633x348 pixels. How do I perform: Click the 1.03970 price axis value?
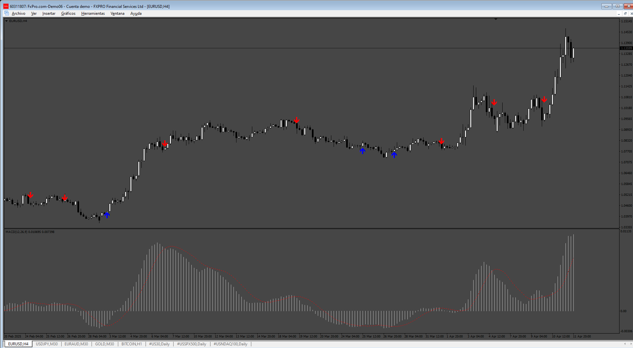pos(626,217)
